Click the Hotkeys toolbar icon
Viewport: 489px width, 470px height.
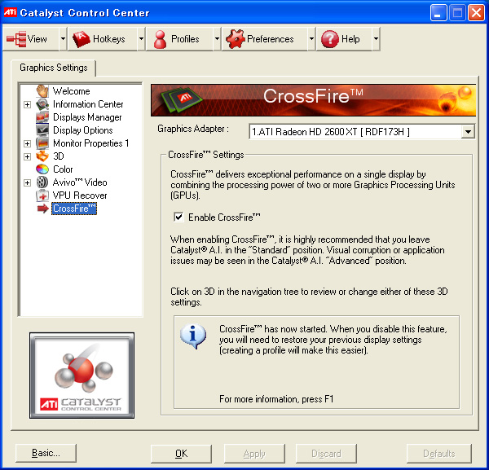pyautogui.click(x=81, y=39)
